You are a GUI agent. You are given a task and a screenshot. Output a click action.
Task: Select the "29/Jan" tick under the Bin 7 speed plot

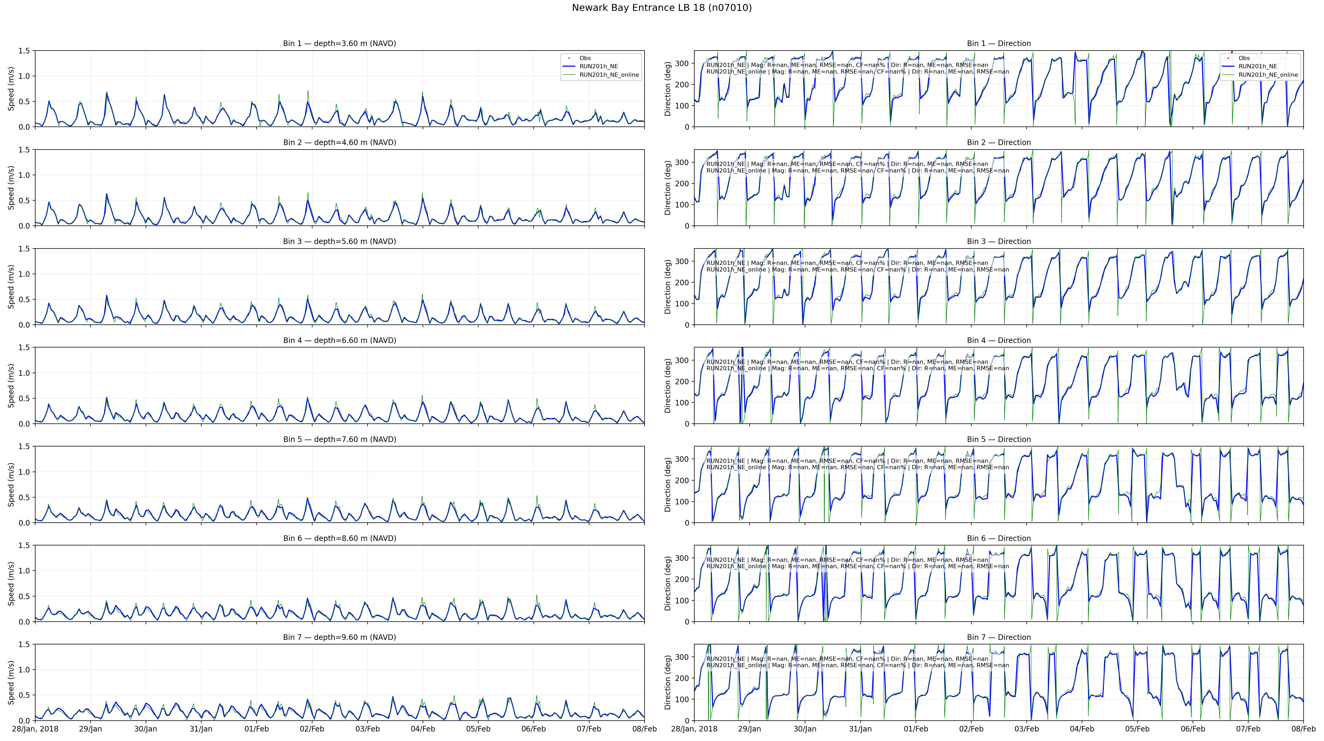(x=90, y=729)
